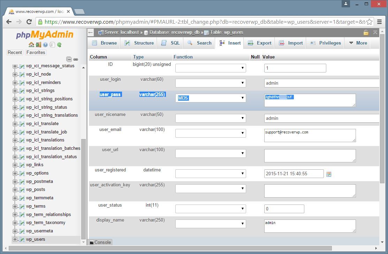Expand the wp_termmeta tree node
388x254 pixels.
click(x=15, y=198)
